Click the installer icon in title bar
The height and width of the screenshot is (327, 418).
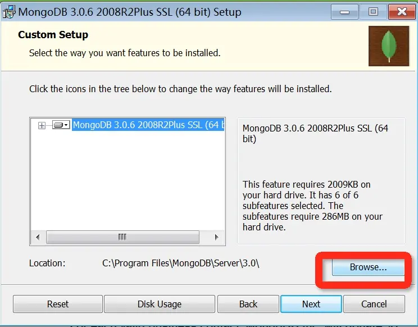(9, 12)
